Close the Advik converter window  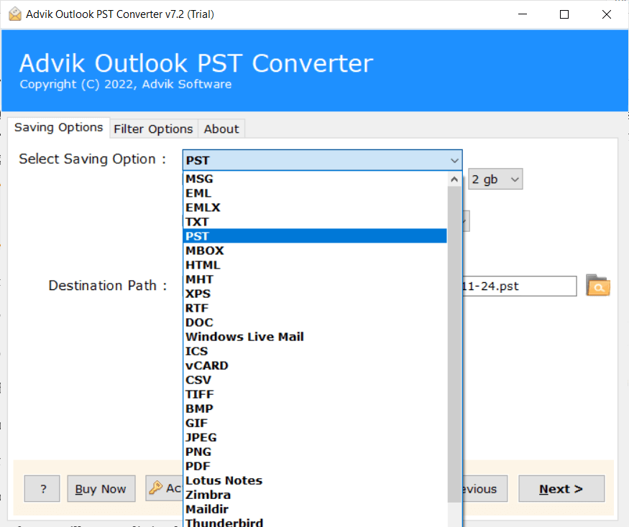point(607,14)
